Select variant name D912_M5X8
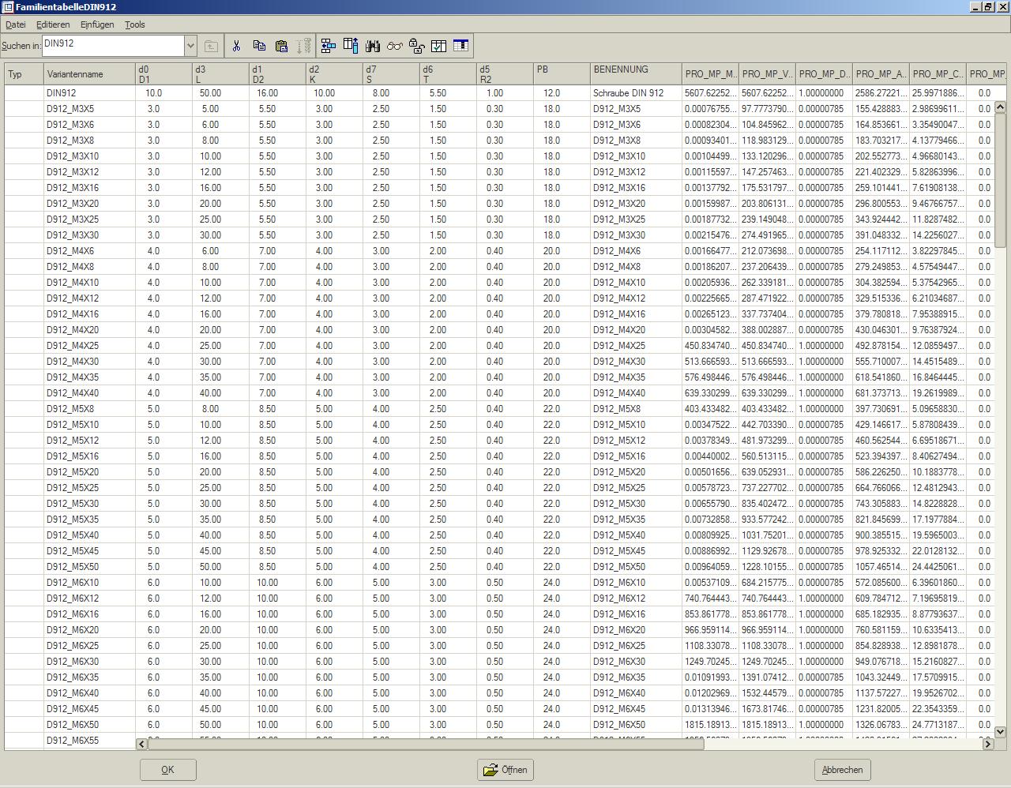This screenshot has height=788, width=1011. (70, 409)
